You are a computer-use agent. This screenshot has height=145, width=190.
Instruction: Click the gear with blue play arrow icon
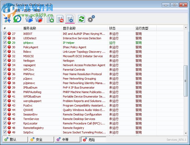(29, 19)
